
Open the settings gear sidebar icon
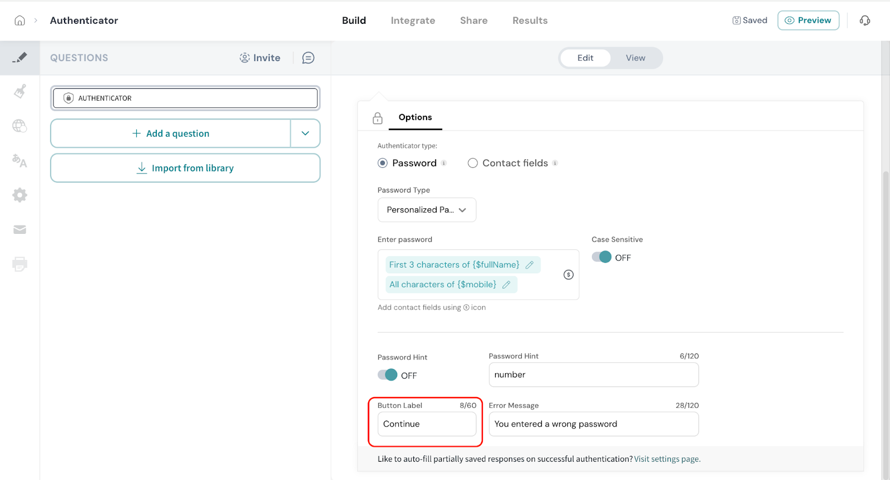20,195
